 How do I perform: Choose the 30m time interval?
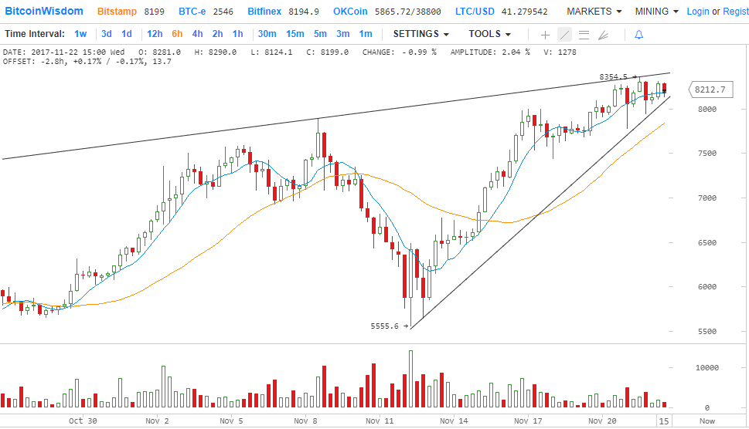click(267, 34)
